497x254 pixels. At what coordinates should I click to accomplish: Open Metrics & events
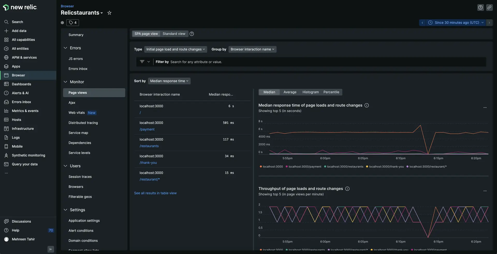pos(25,111)
